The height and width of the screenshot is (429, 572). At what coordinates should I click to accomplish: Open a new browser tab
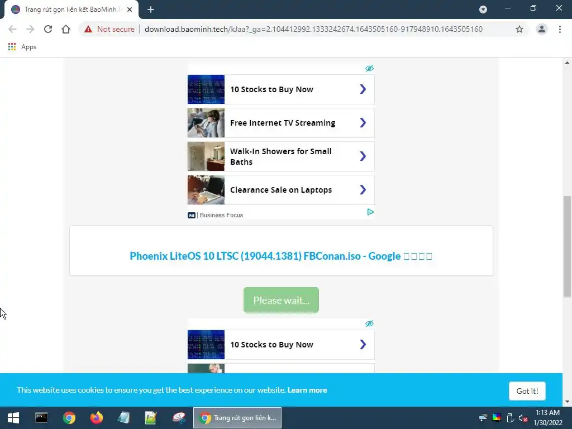coord(151,9)
